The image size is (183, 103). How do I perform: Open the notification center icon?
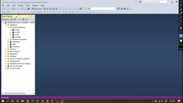coord(179,101)
